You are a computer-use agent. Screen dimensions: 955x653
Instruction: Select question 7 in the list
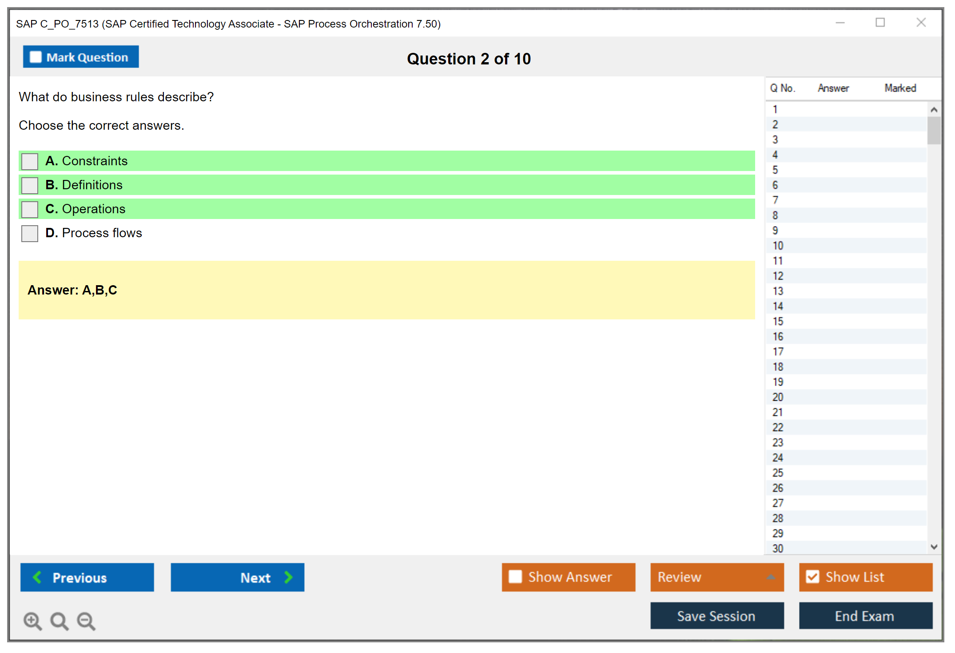click(x=775, y=200)
